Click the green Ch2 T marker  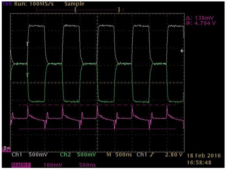pyautogui.click(x=28, y=75)
